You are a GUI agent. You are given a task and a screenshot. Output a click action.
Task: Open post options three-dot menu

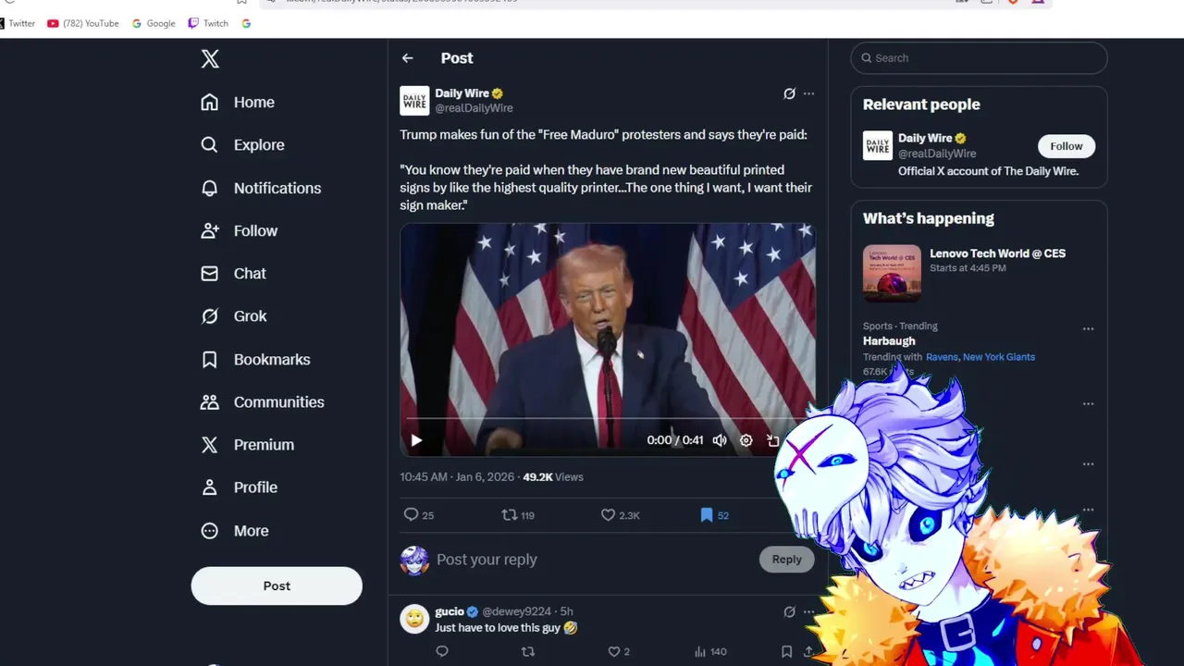[808, 93]
